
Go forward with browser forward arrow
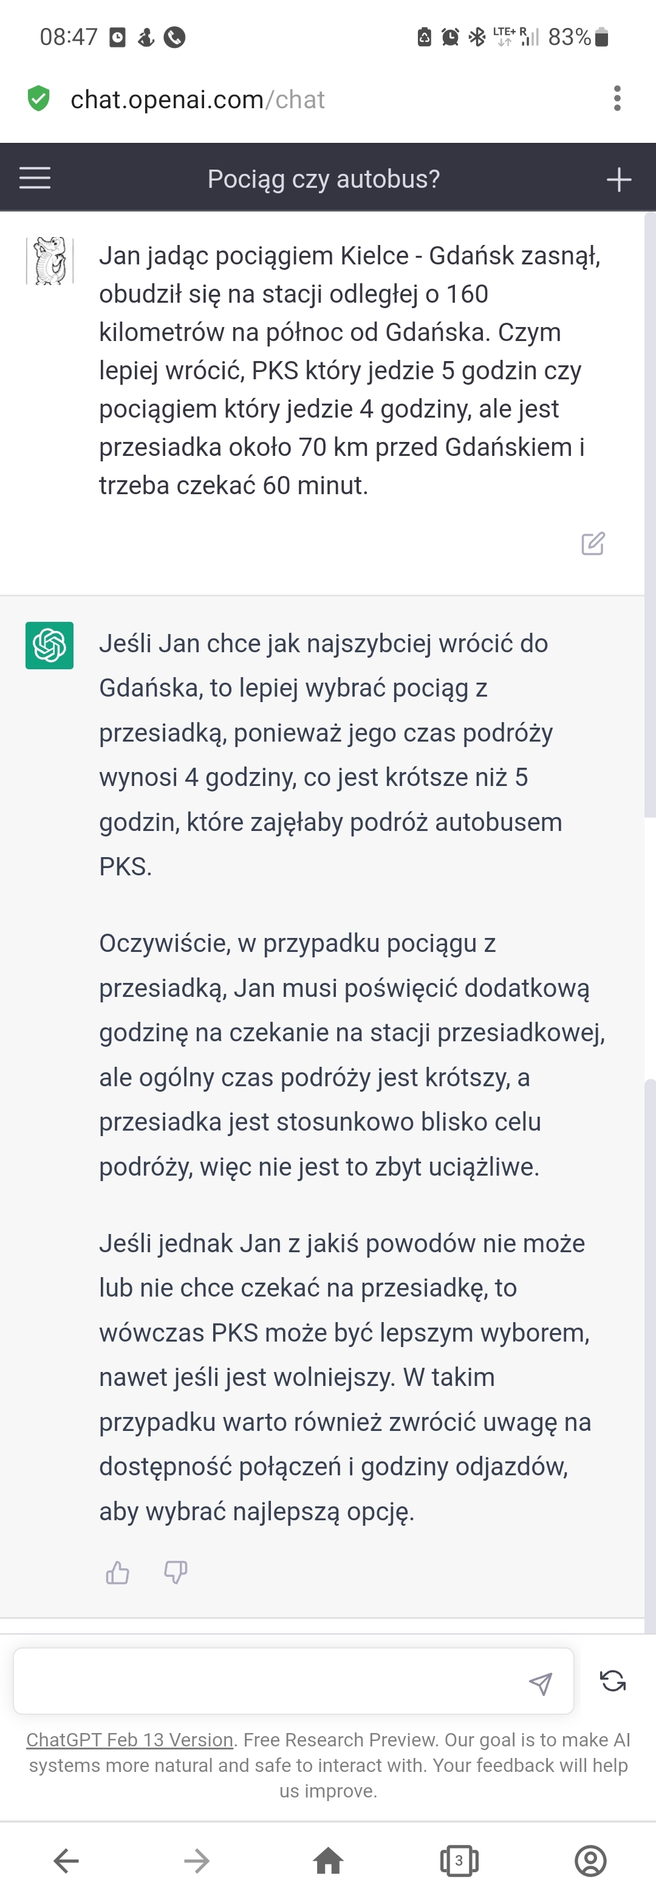[x=197, y=1861]
